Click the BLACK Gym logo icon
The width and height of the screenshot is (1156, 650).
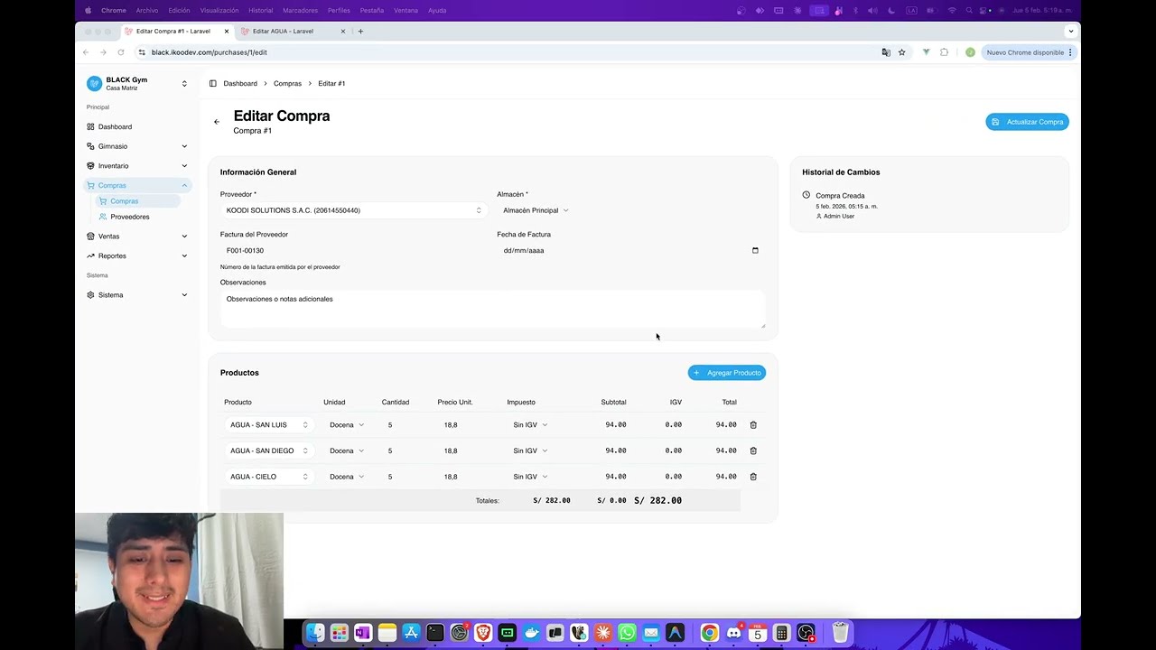click(94, 83)
